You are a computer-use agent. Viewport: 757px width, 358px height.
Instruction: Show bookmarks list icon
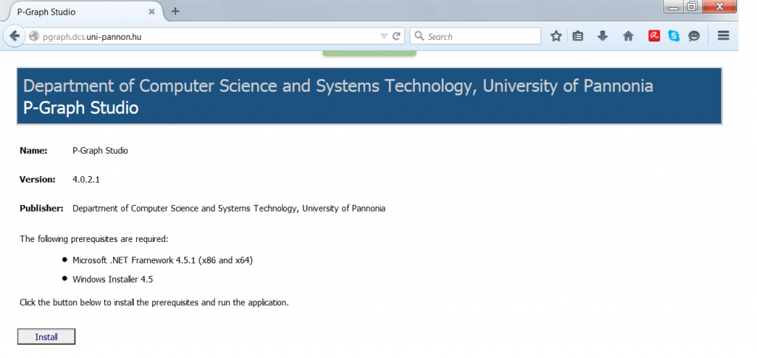[578, 36]
